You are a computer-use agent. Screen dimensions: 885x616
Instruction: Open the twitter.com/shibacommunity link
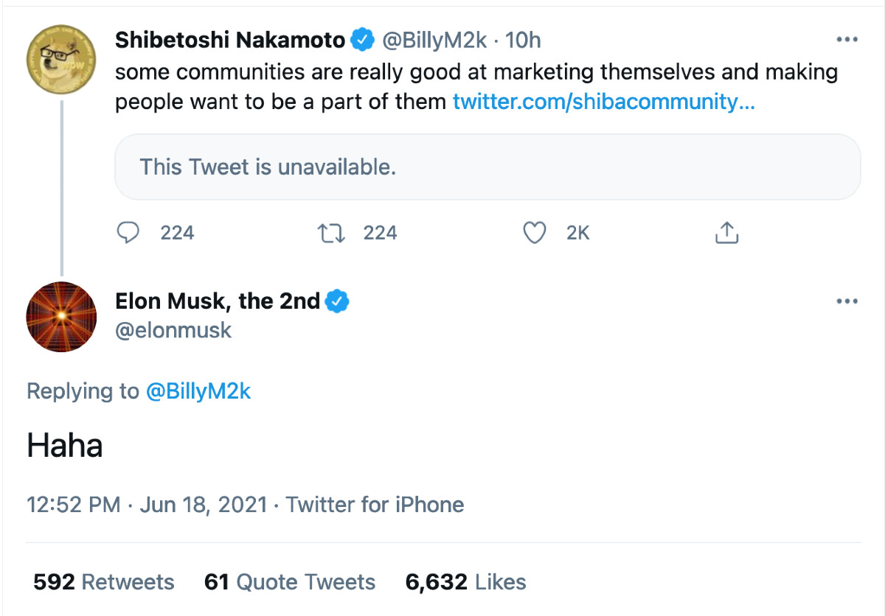(603, 101)
